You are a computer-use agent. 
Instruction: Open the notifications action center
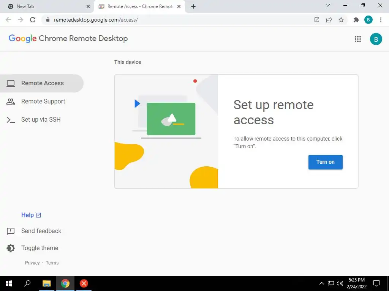point(376,283)
